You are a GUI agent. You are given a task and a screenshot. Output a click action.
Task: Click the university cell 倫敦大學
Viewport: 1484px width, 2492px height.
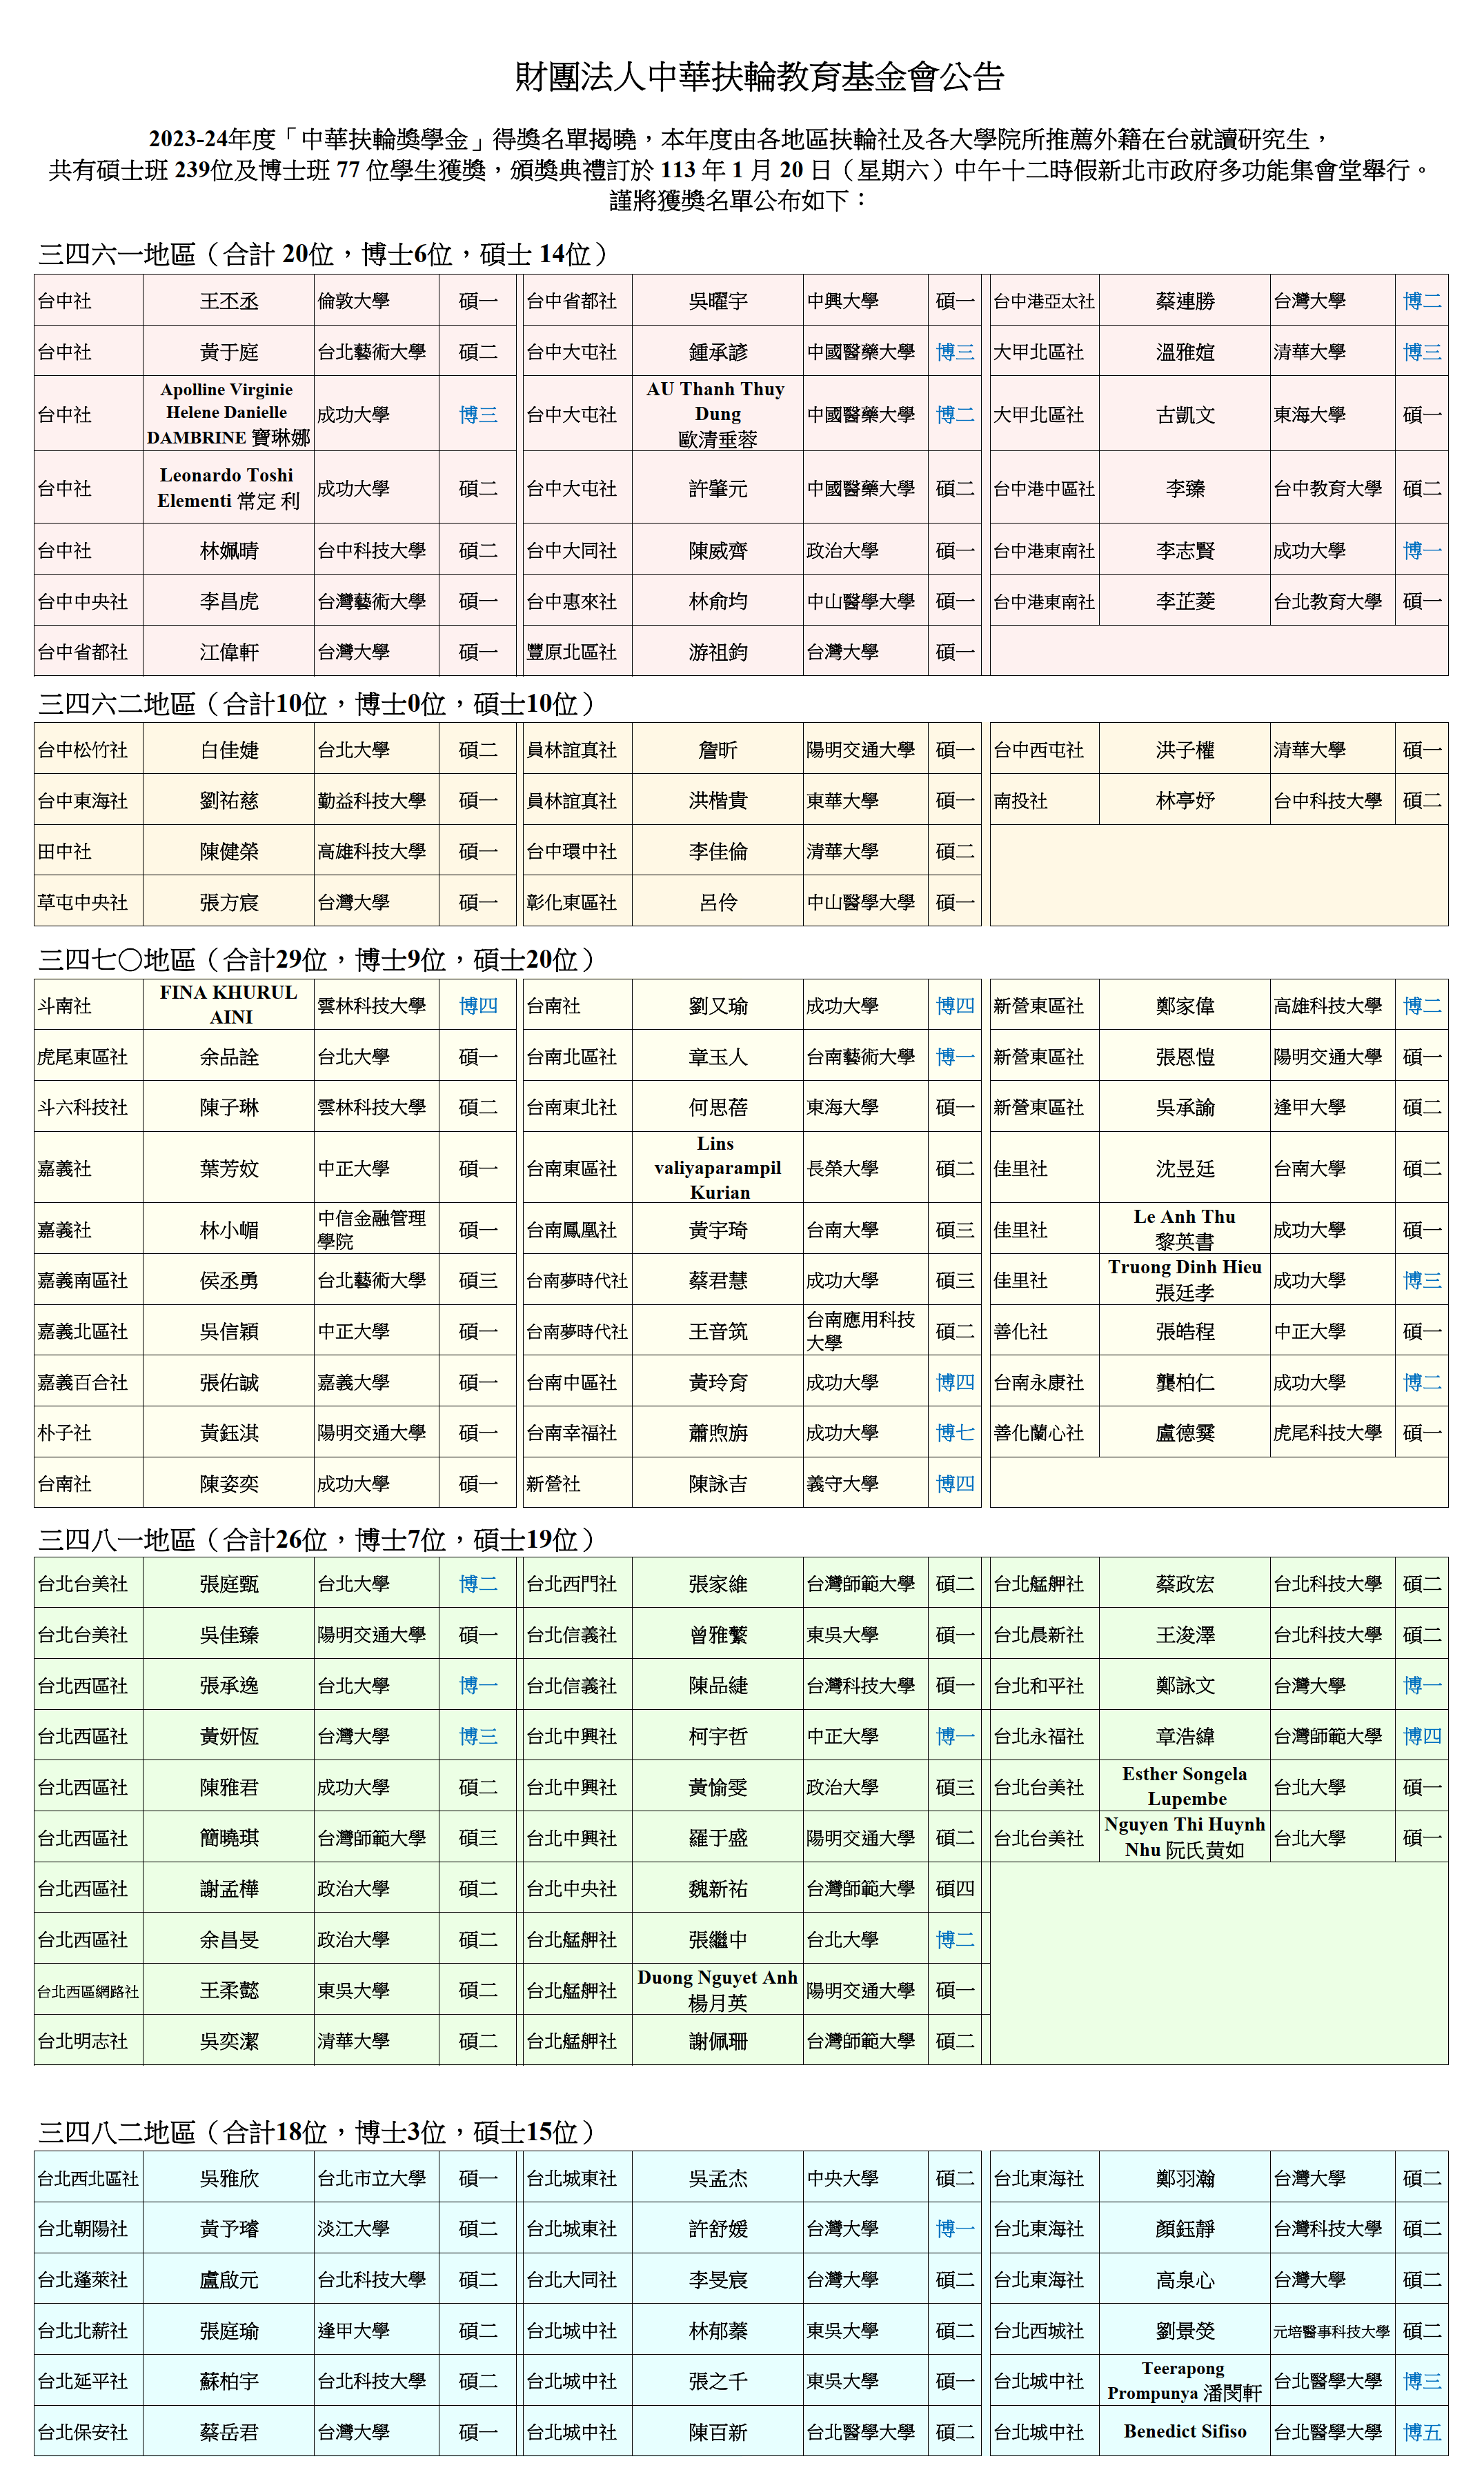pyautogui.click(x=376, y=301)
